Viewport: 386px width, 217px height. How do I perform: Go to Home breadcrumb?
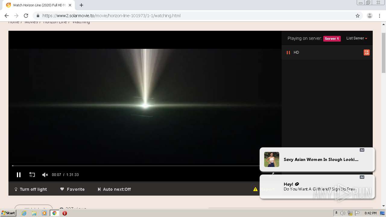14,22
